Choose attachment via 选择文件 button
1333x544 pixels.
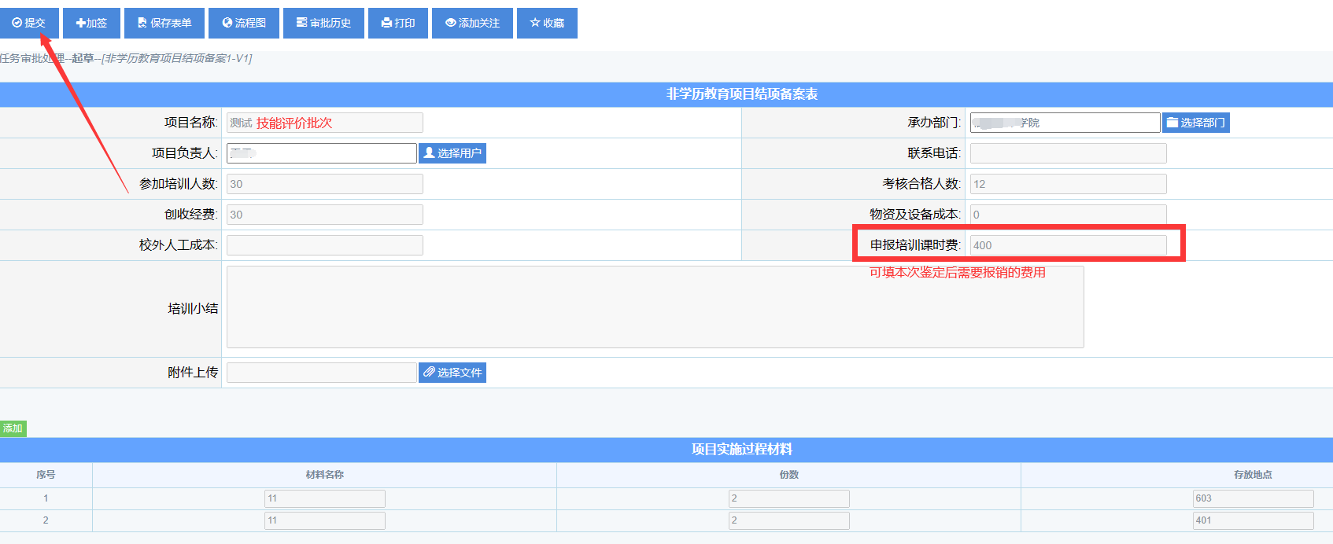coord(452,373)
